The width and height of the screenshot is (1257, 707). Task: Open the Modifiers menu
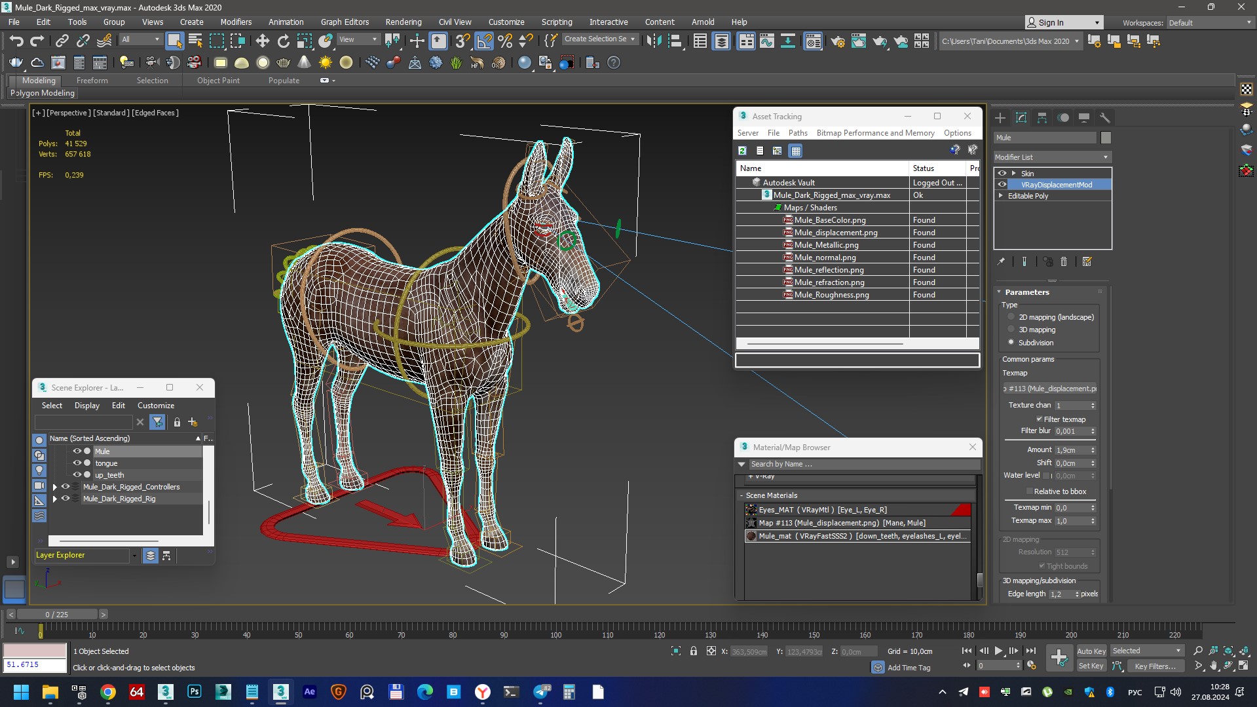(x=236, y=22)
